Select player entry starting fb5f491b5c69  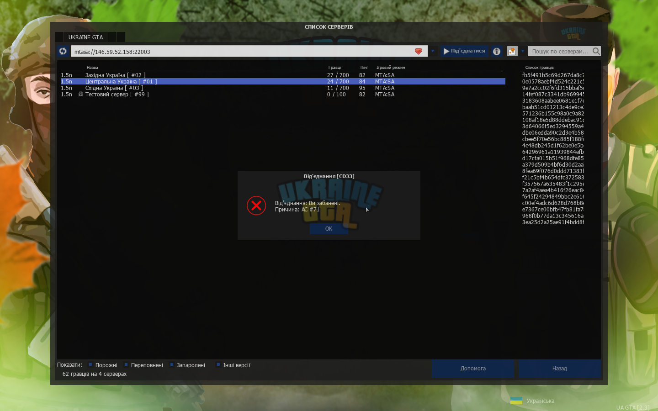coord(553,75)
